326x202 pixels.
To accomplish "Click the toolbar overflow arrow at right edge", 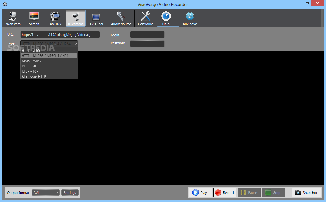I will click(x=322, y=26).
